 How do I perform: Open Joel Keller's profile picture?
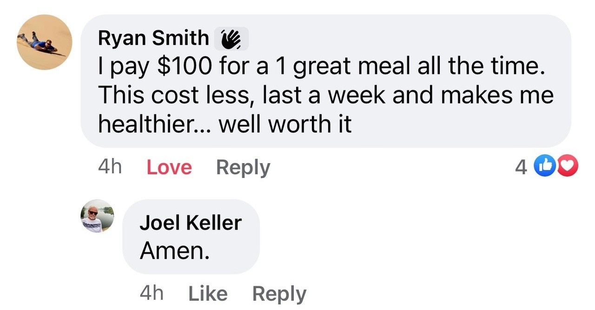pos(97,216)
